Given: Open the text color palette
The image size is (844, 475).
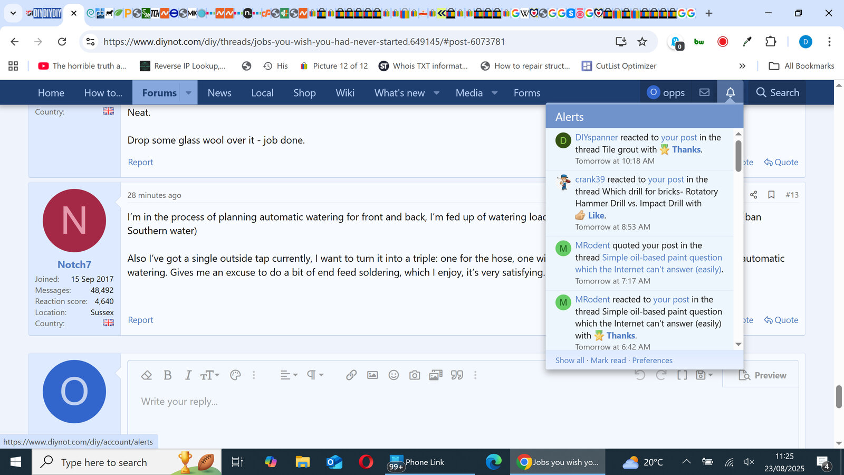Looking at the screenshot, I should click(x=235, y=375).
